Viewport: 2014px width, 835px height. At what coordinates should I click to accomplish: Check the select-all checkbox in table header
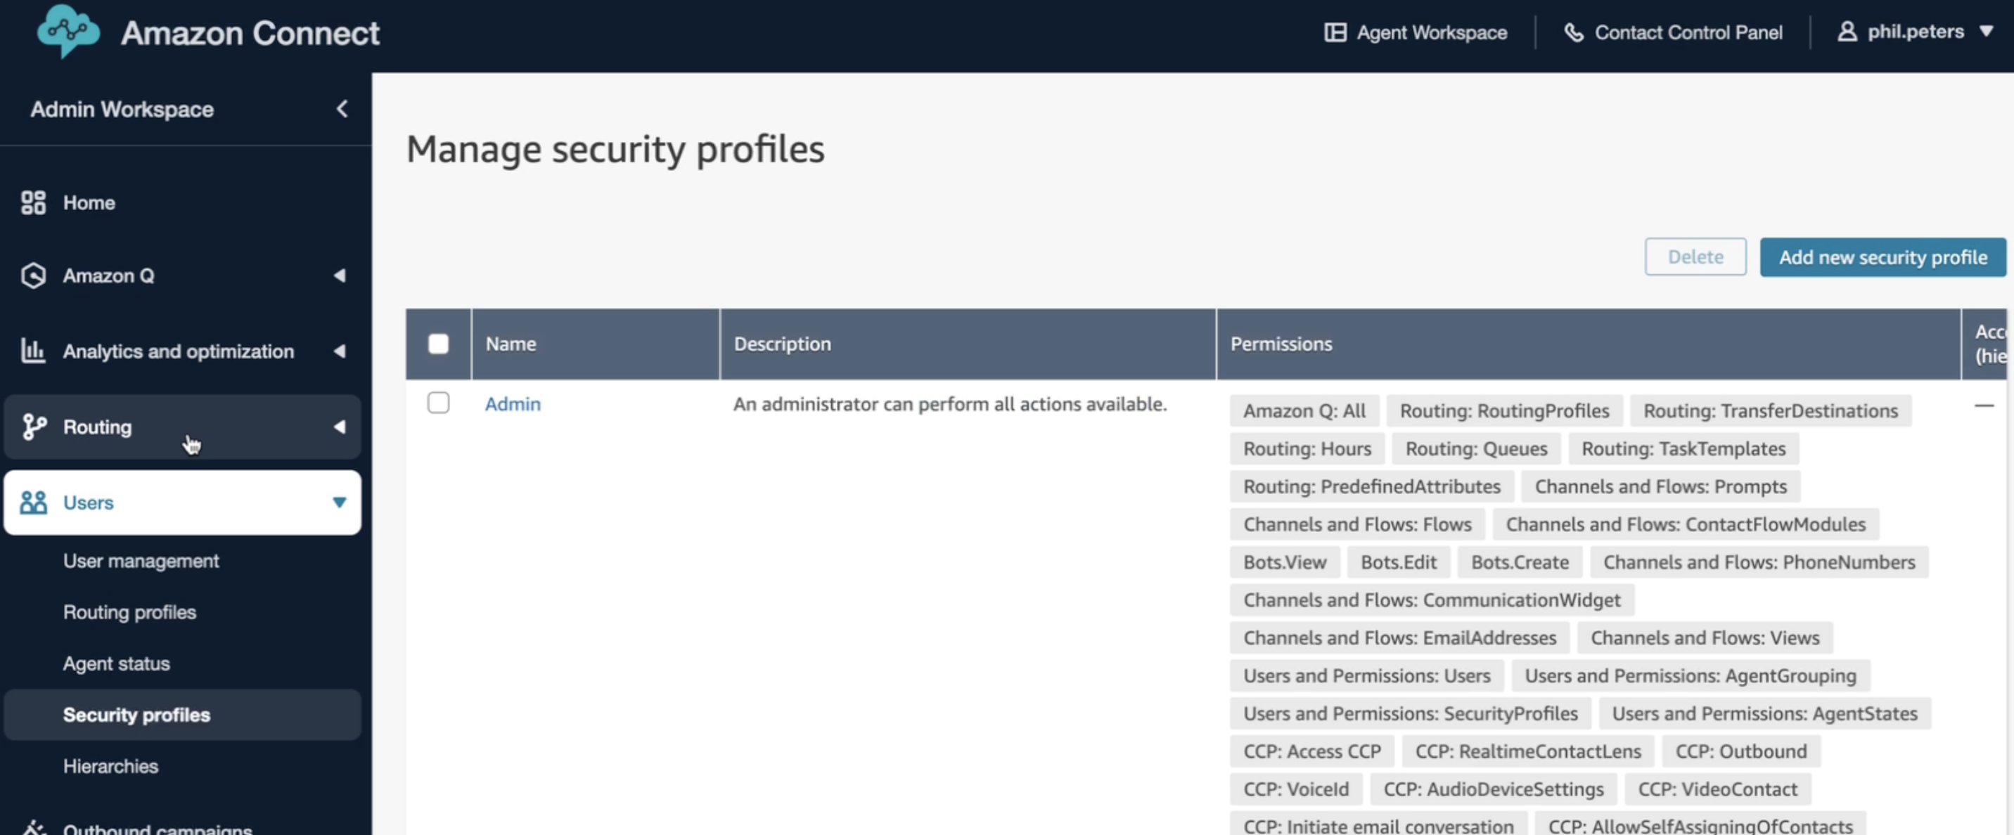pyautogui.click(x=439, y=344)
